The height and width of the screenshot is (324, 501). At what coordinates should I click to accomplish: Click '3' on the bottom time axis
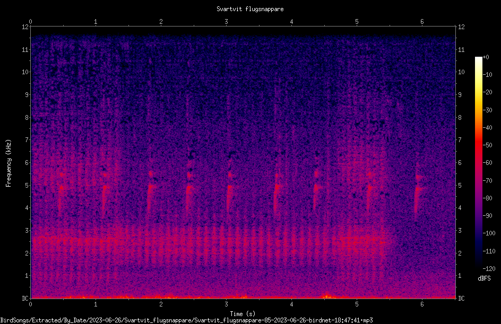click(226, 304)
